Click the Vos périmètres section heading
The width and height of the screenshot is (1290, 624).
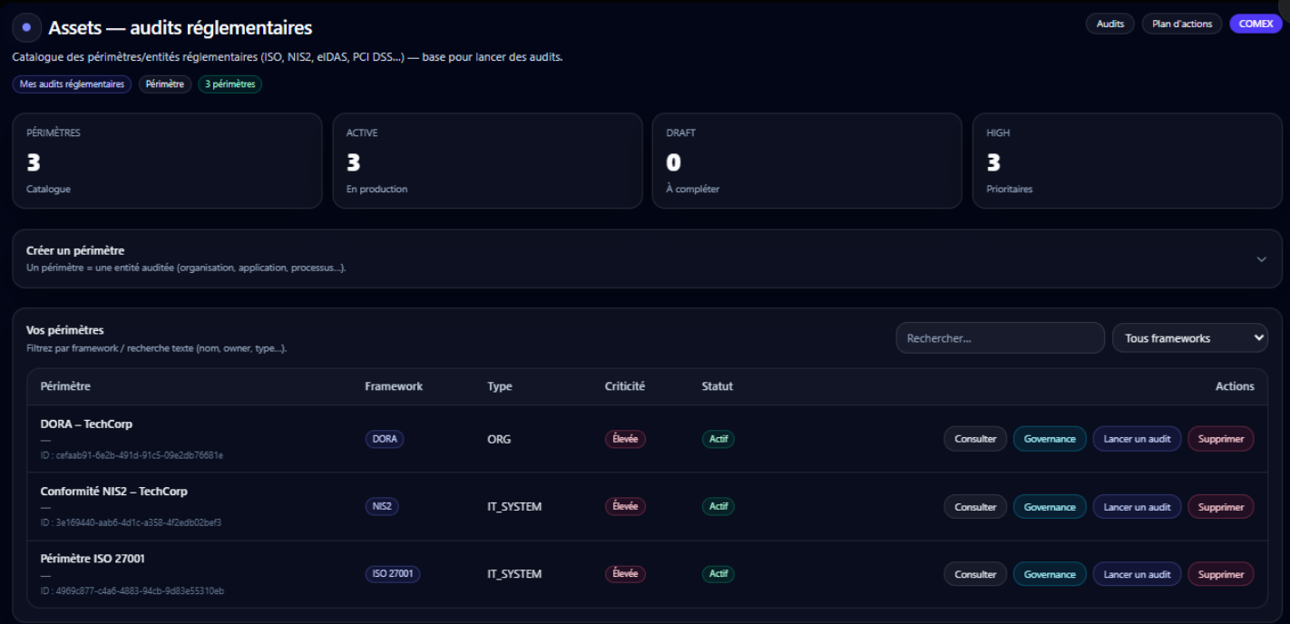pos(65,330)
